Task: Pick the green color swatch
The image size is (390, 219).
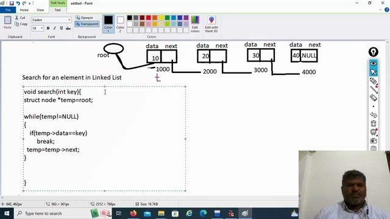Action: [168, 18]
